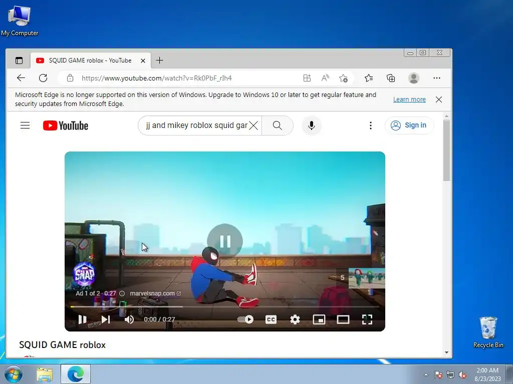513x384 pixels.
Task: Open YouTube hamburger guide menu
Action: [x=25, y=125]
